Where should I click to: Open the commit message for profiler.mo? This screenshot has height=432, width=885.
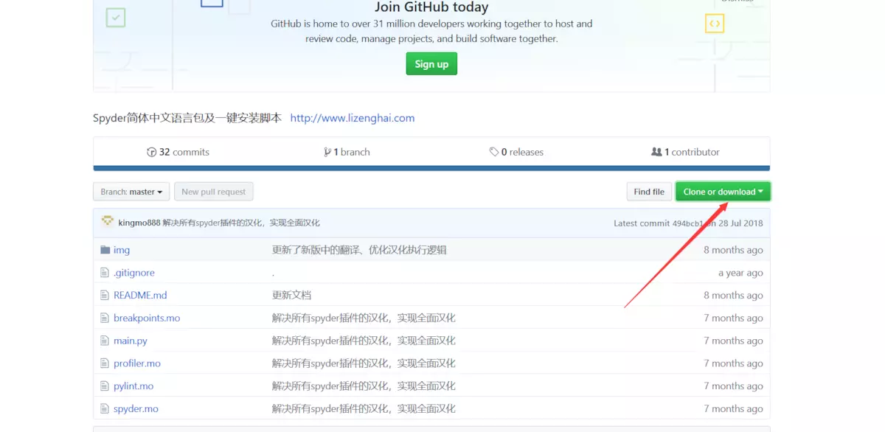tap(364, 363)
